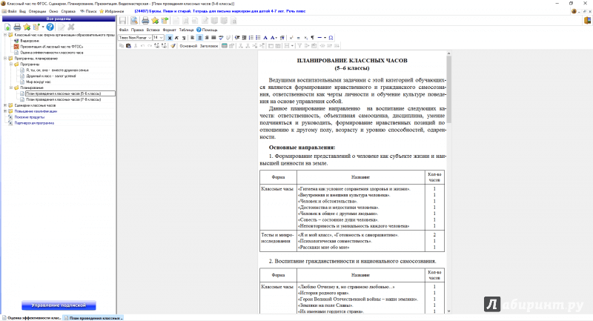
Task: Open the editor Вставка menu
Action: pyautogui.click(x=153, y=30)
